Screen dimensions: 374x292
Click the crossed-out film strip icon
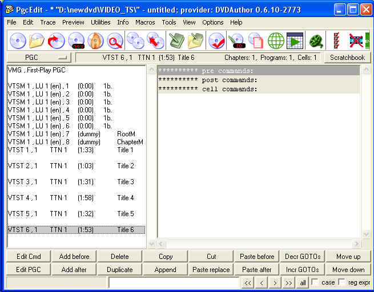pyautogui.click(x=356, y=40)
